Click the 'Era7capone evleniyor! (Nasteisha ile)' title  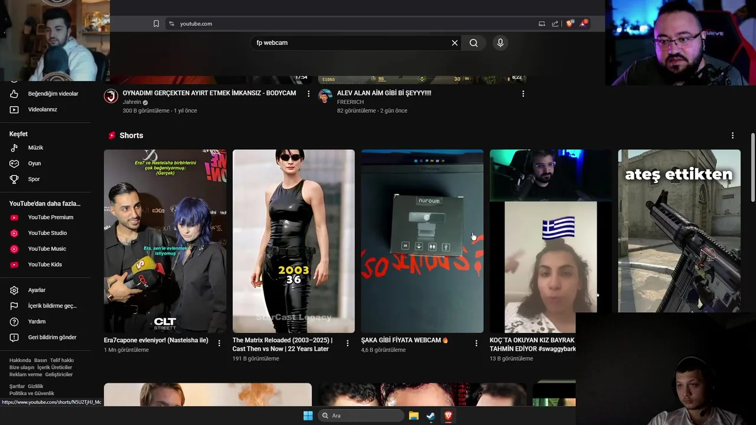point(156,340)
